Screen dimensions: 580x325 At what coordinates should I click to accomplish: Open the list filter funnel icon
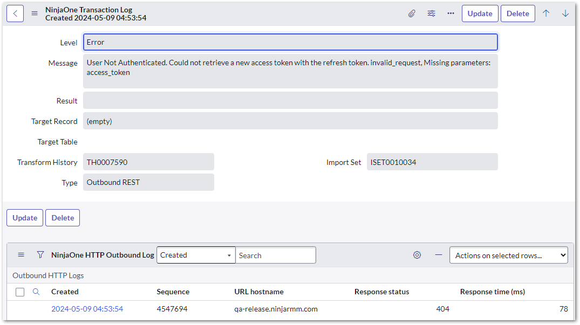point(40,254)
